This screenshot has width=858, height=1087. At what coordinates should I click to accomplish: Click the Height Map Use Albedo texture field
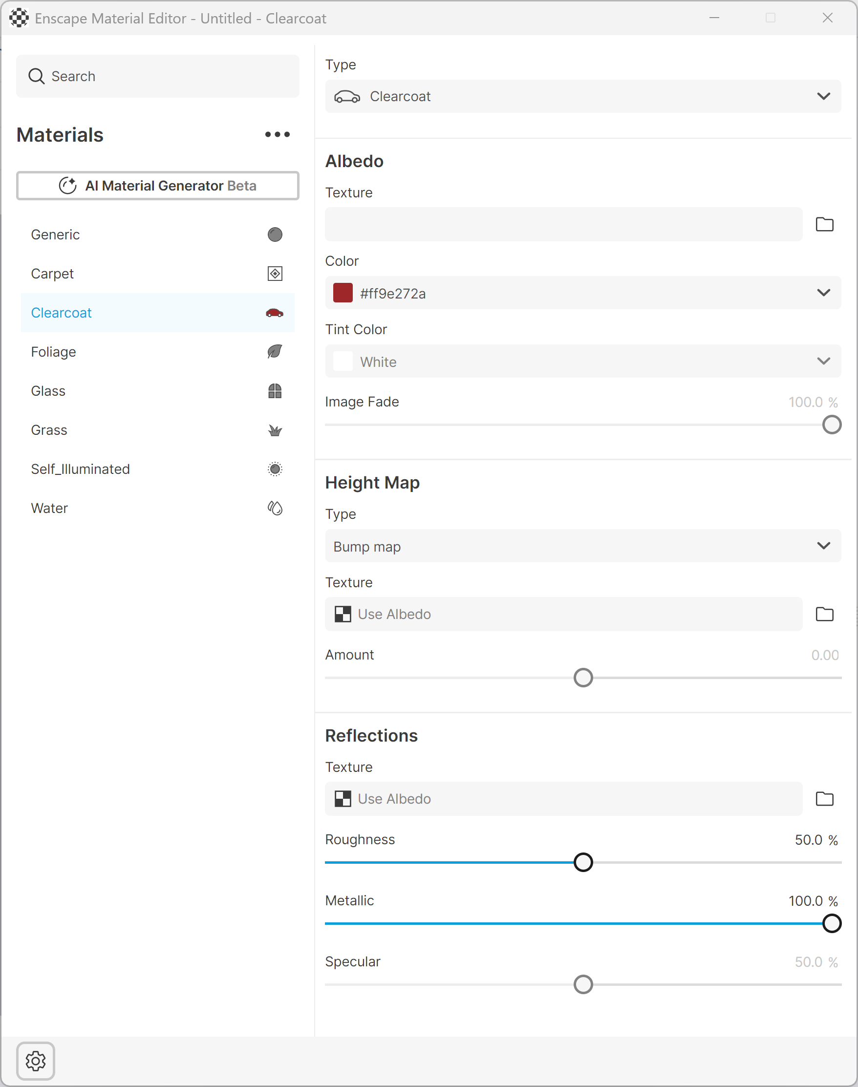point(564,614)
